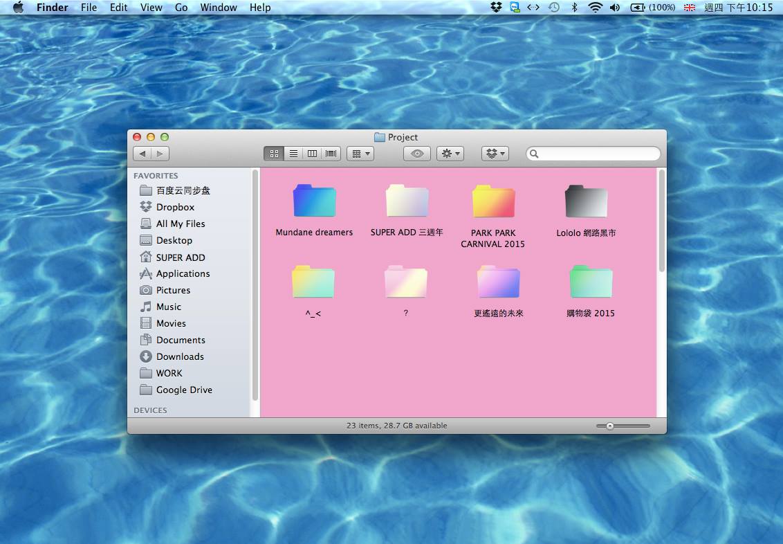Open the Mundane dreamers folder
Viewport: 783px width, 544px height.
[x=314, y=201]
